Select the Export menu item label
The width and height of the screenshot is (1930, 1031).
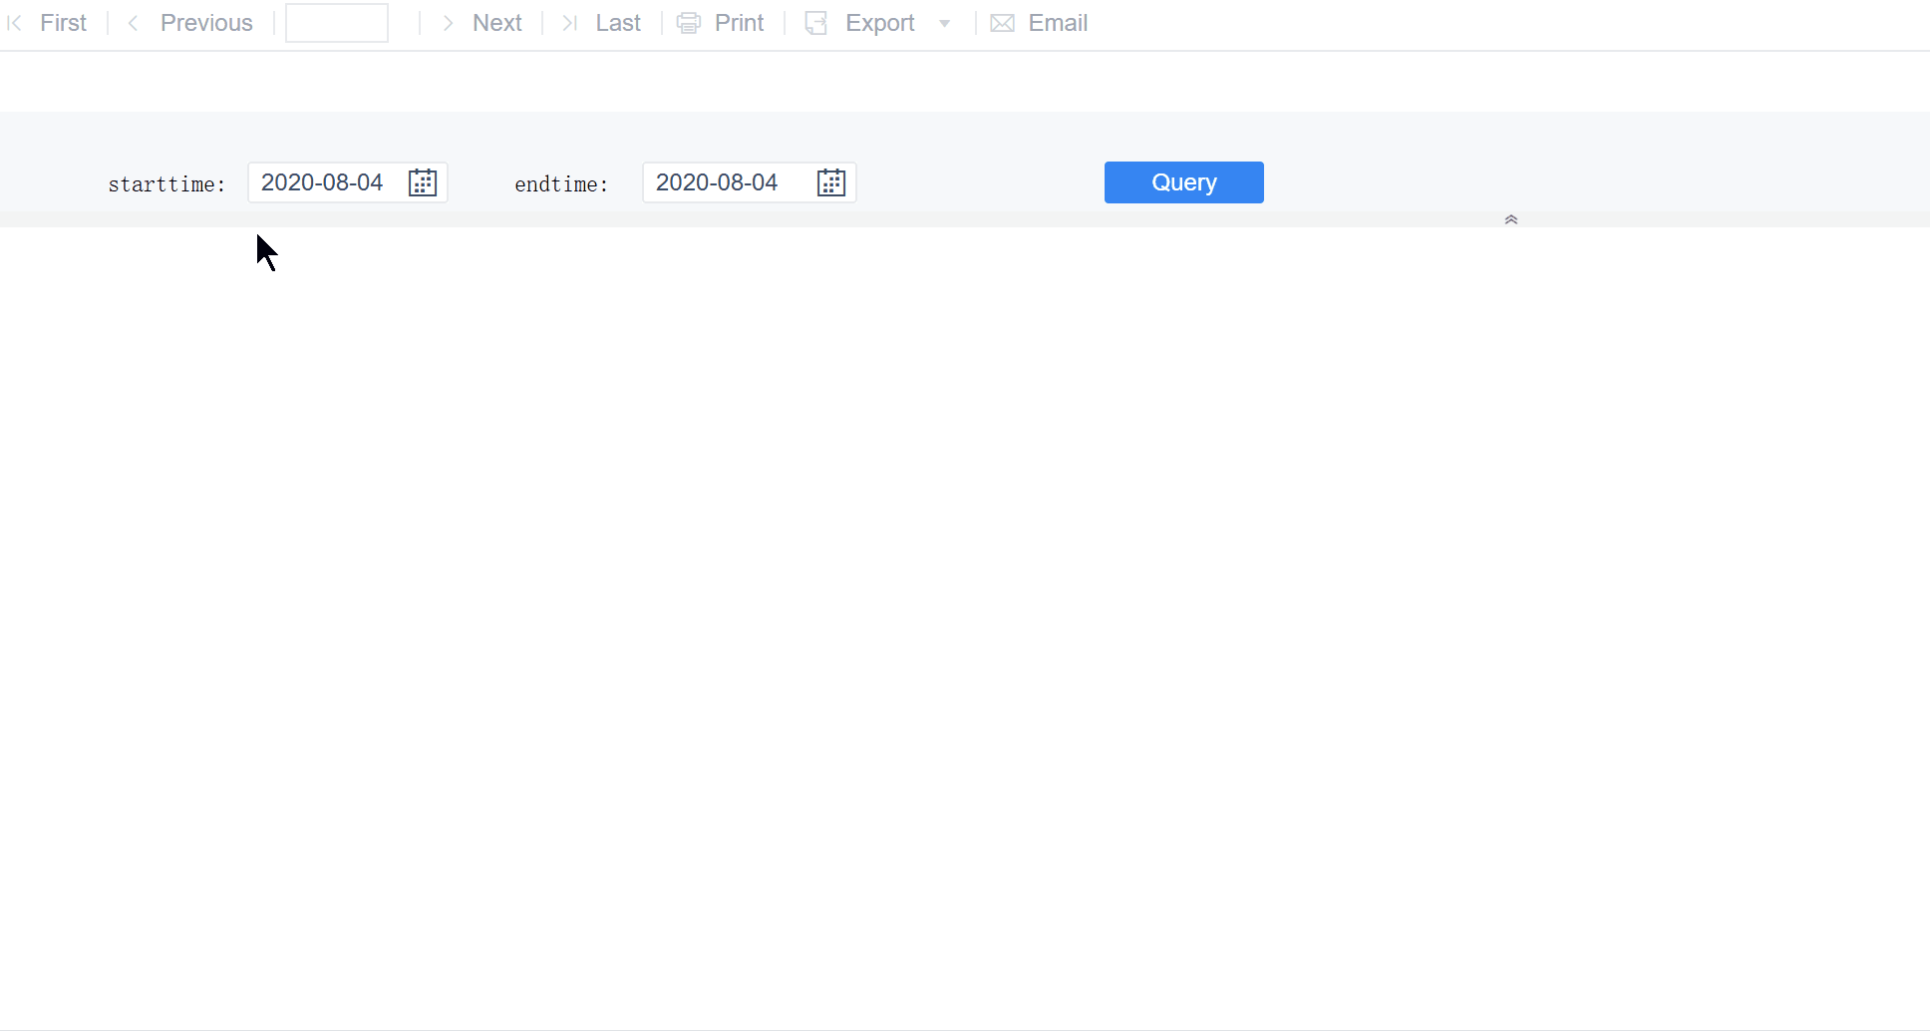pos(879,22)
